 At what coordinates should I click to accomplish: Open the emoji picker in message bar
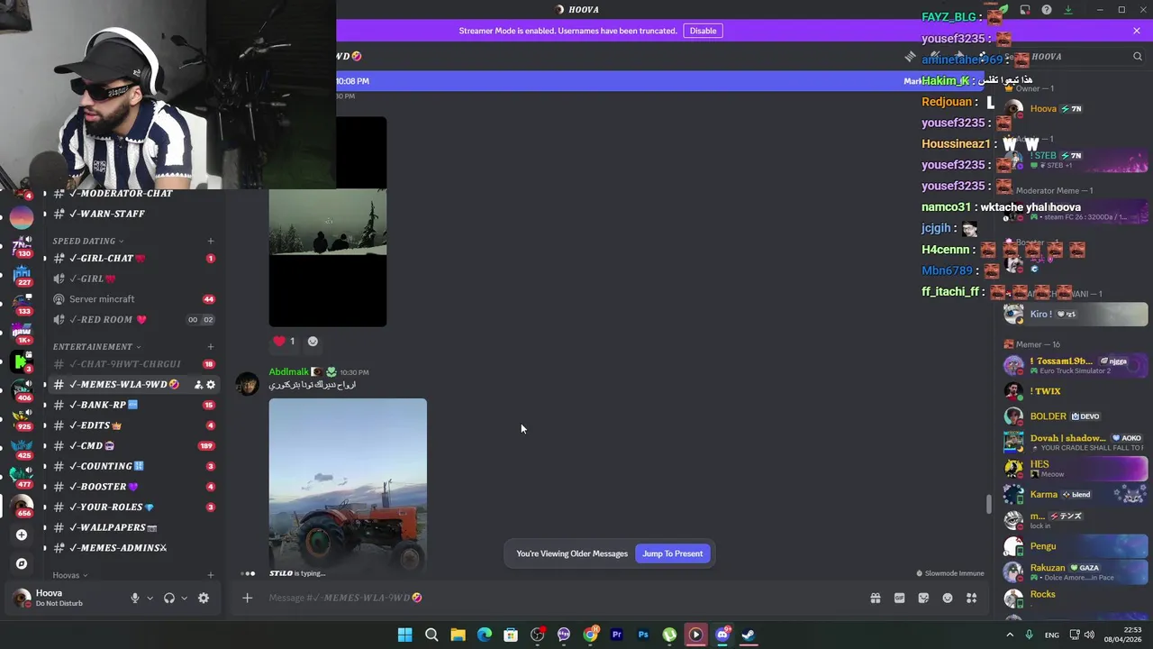(x=948, y=598)
